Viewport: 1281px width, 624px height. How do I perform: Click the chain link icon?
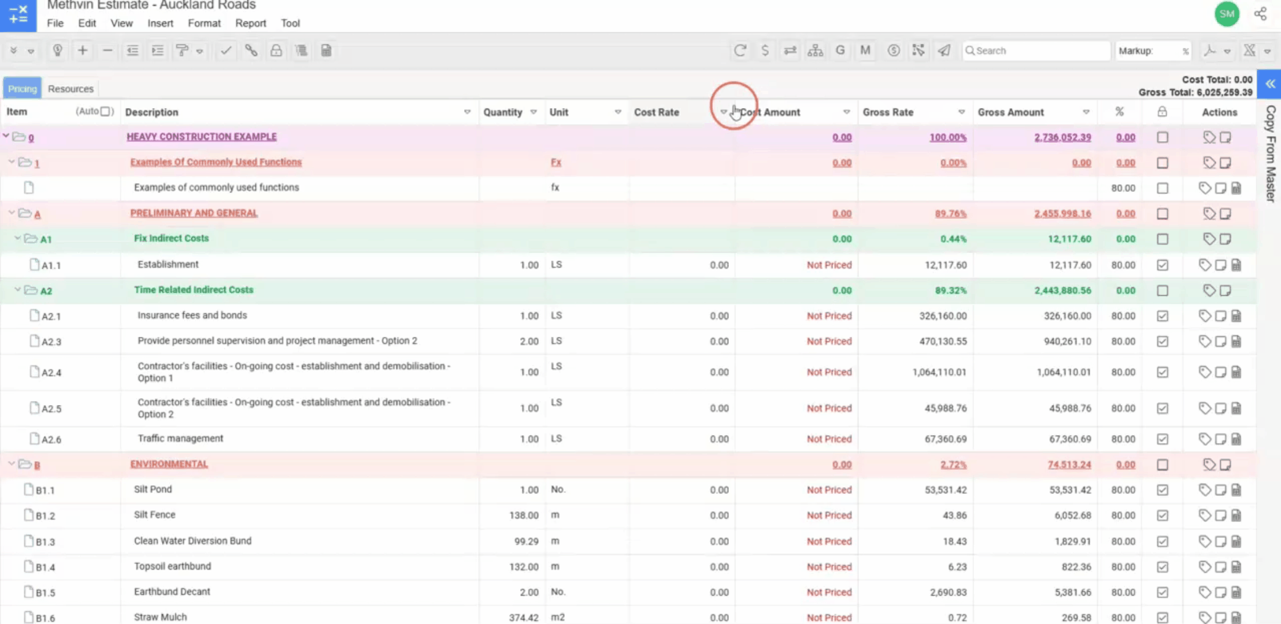tap(251, 51)
